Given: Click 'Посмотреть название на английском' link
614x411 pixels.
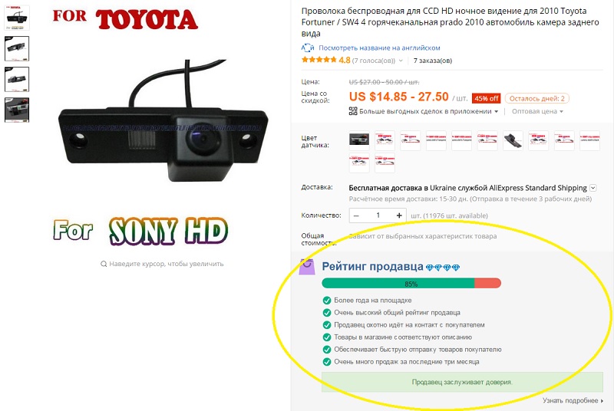Looking at the screenshot, I should point(379,48).
